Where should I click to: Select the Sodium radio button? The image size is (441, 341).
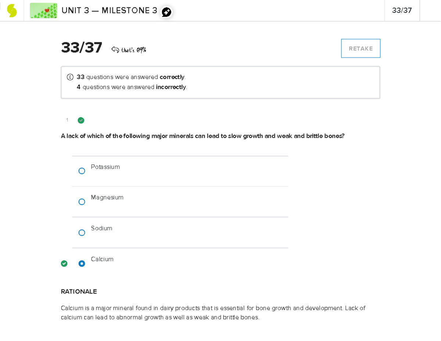(x=82, y=233)
